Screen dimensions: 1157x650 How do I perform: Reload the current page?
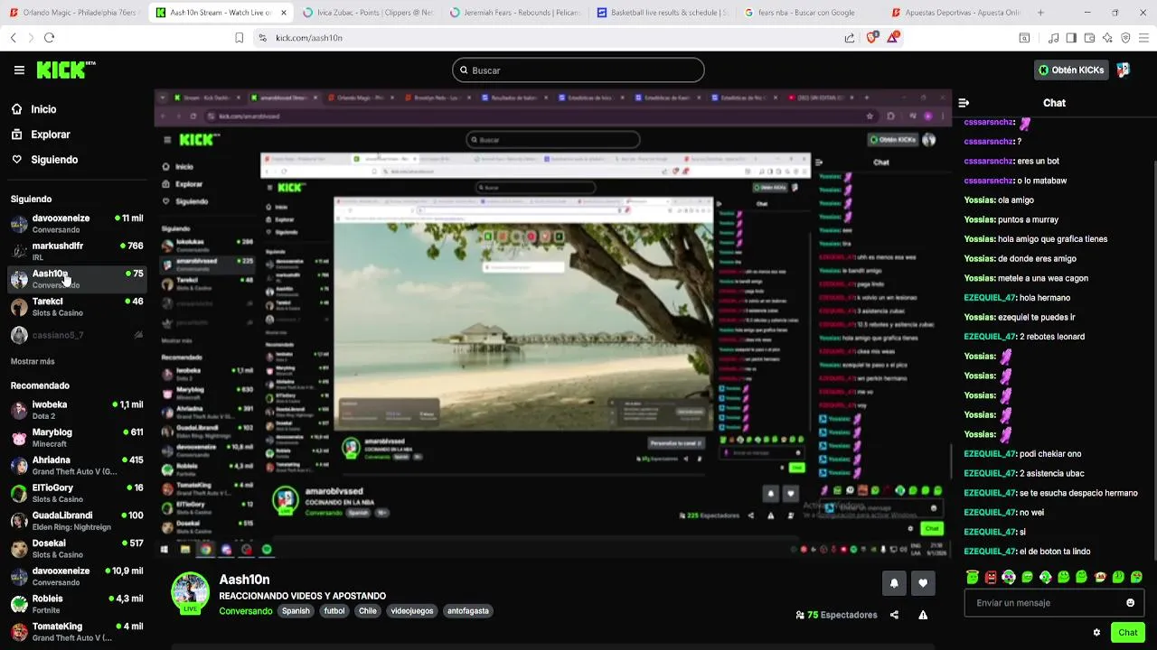click(x=49, y=38)
